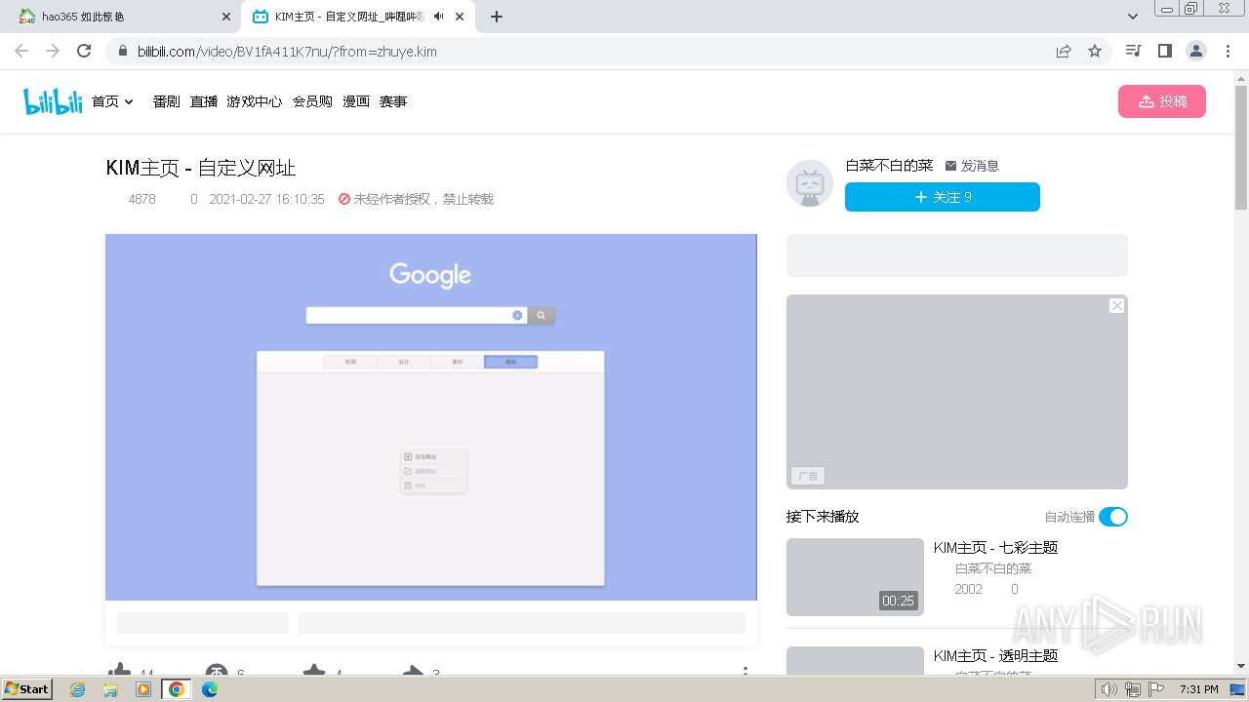The image size is (1249, 702).
Task: Open Chrome three-dot menu
Action: pyautogui.click(x=1228, y=51)
